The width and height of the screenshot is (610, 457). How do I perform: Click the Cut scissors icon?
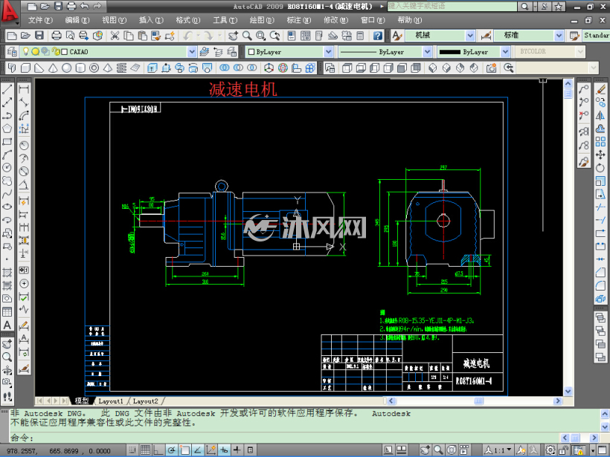tap(115, 36)
